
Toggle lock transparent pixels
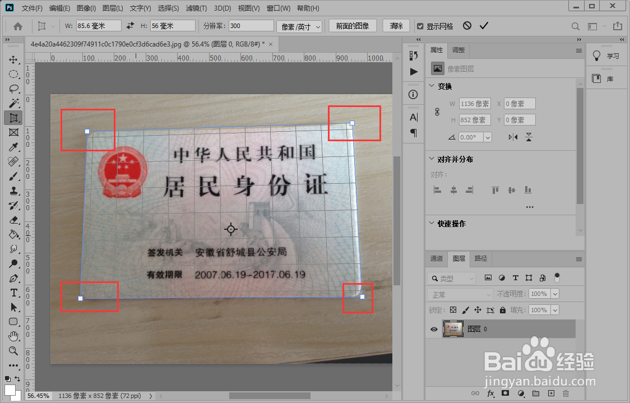[453, 310]
